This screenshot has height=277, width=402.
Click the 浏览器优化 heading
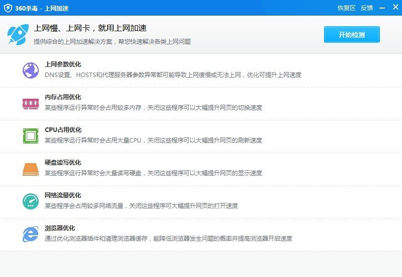coord(60,228)
